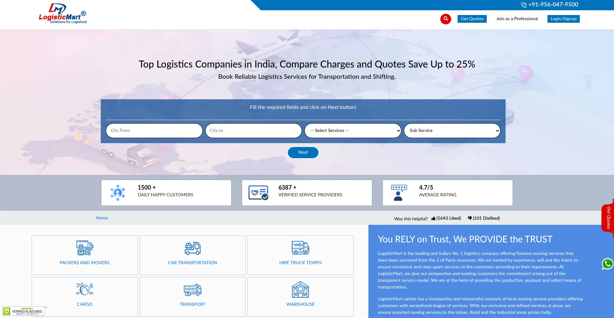
Task: Expand the Sub Service dropdown
Action: pos(452,131)
